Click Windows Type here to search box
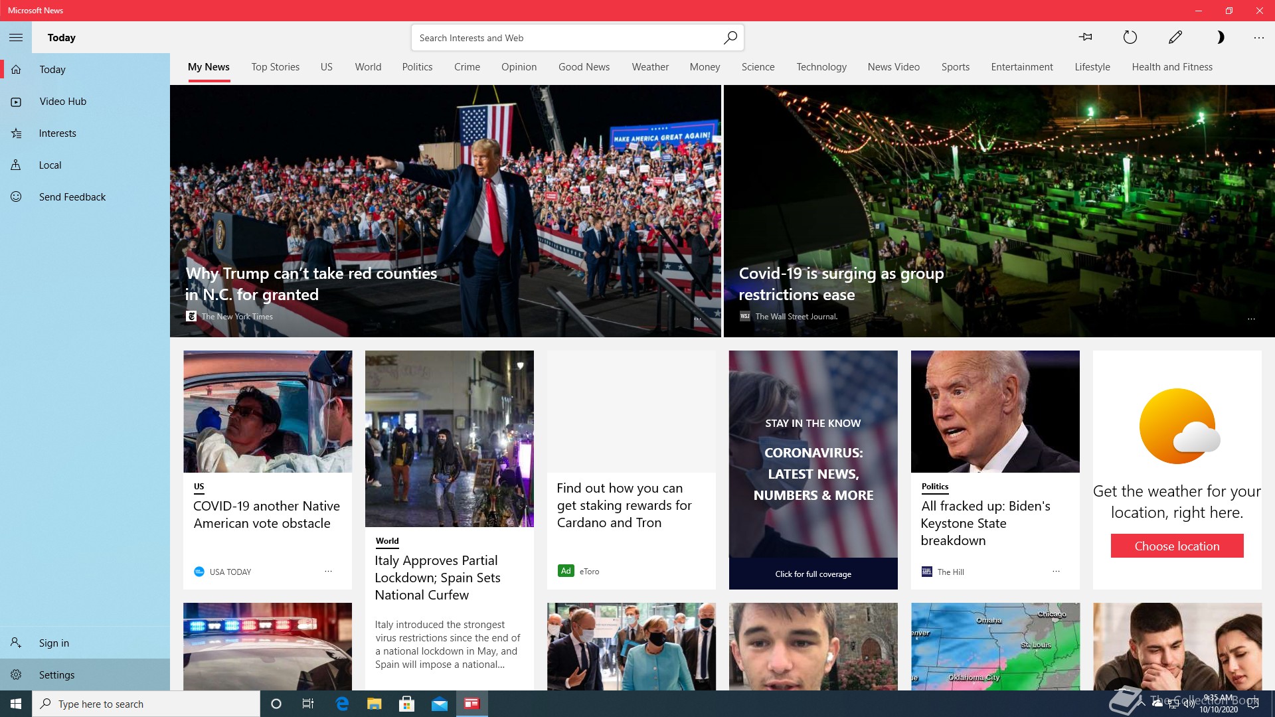The image size is (1275, 717). tap(146, 704)
